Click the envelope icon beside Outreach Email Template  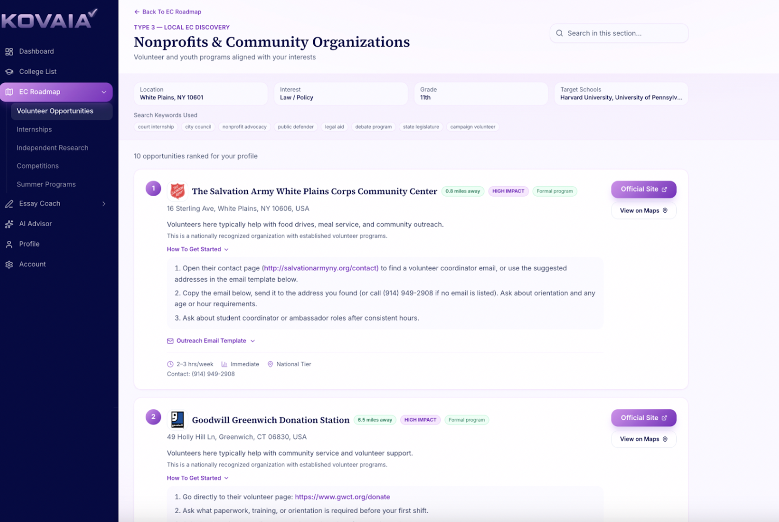(x=170, y=341)
